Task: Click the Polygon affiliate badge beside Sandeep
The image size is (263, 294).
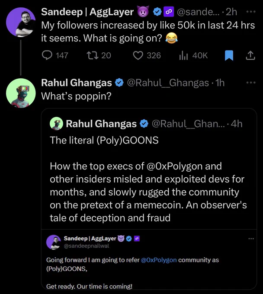Action: click(169, 12)
